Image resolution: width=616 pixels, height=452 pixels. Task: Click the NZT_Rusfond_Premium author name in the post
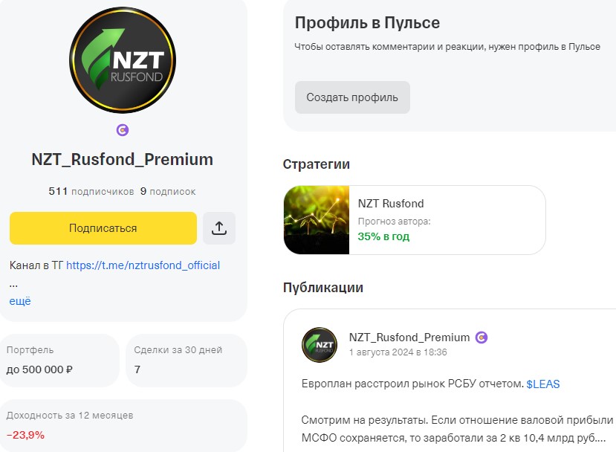pyautogui.click(x=409, y=338)
